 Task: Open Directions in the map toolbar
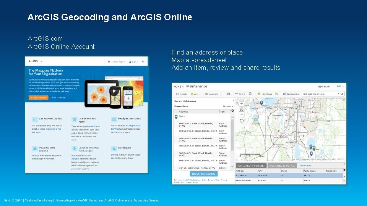[x=265, y=94]
